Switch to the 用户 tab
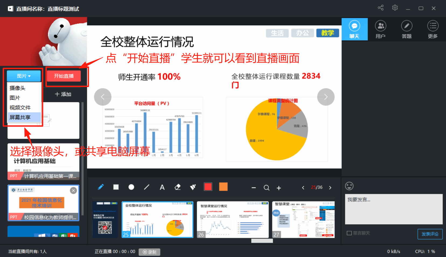The height and width of the screenshot is (257, 446). 381,29
